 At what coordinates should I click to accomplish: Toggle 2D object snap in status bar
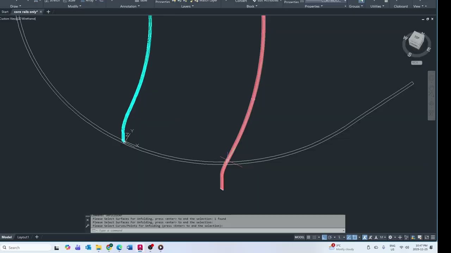point(354,237)
